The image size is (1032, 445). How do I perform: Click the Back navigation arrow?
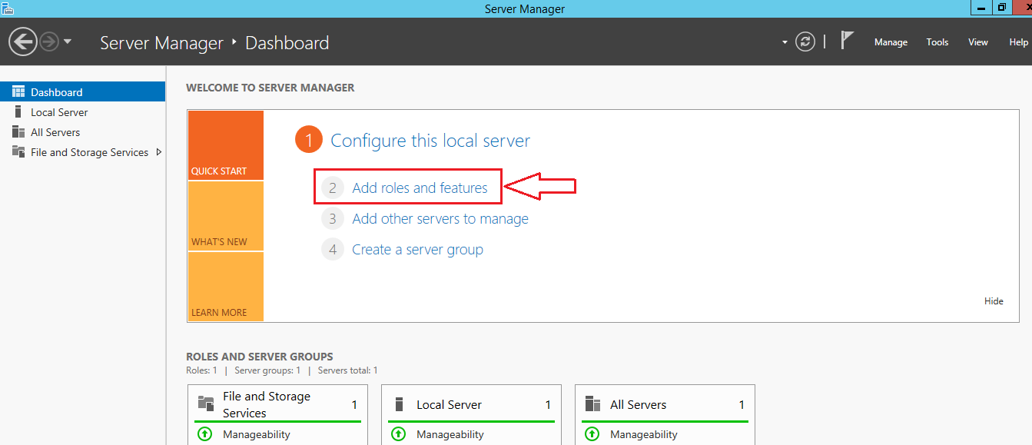tap(24, 42)
